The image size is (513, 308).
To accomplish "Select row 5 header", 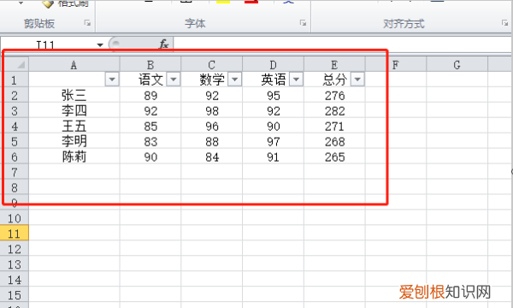I will point(15,141).
